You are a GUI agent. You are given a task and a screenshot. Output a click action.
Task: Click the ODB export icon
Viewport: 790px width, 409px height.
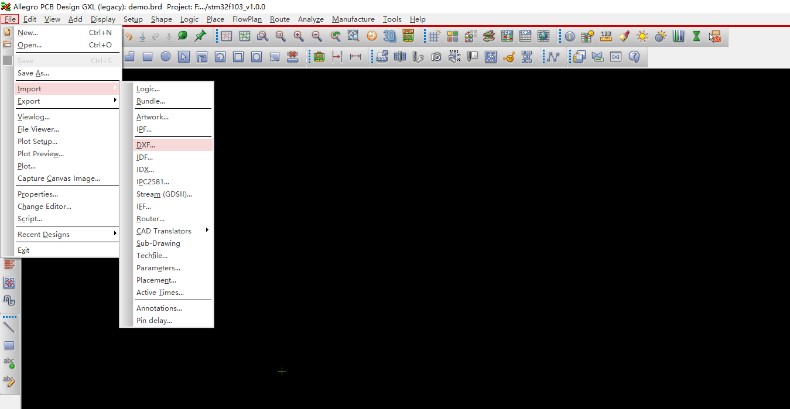[x=382, y=57]
